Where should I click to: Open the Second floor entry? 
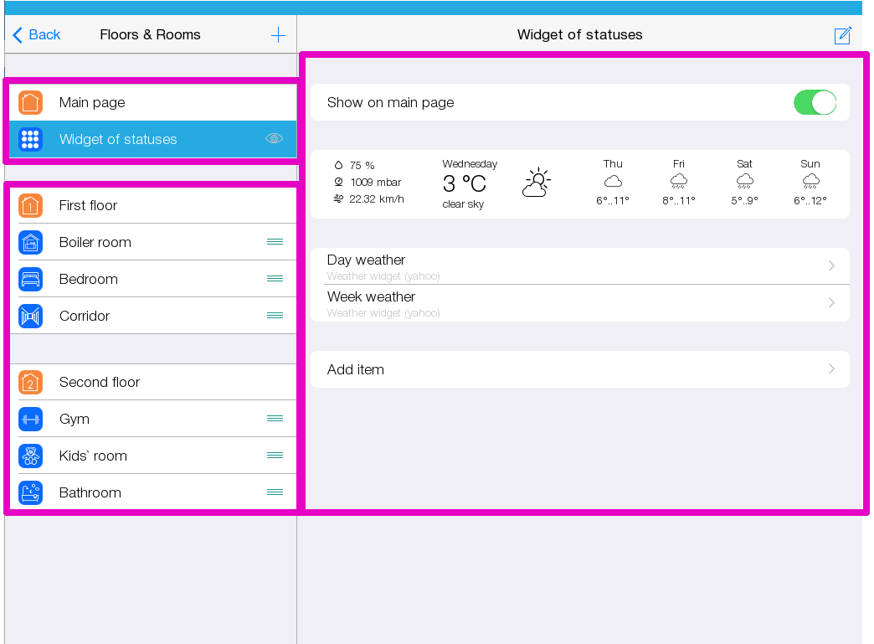click(x=100, y=382)
